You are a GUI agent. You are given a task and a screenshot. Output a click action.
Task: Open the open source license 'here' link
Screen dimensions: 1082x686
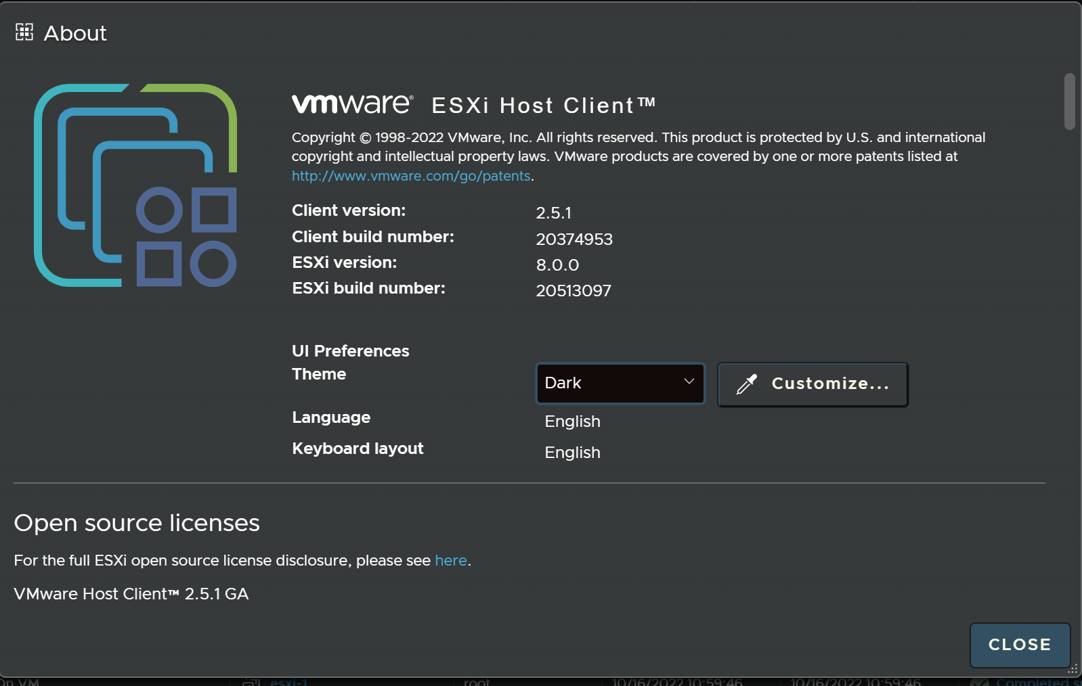click(451, 560)
